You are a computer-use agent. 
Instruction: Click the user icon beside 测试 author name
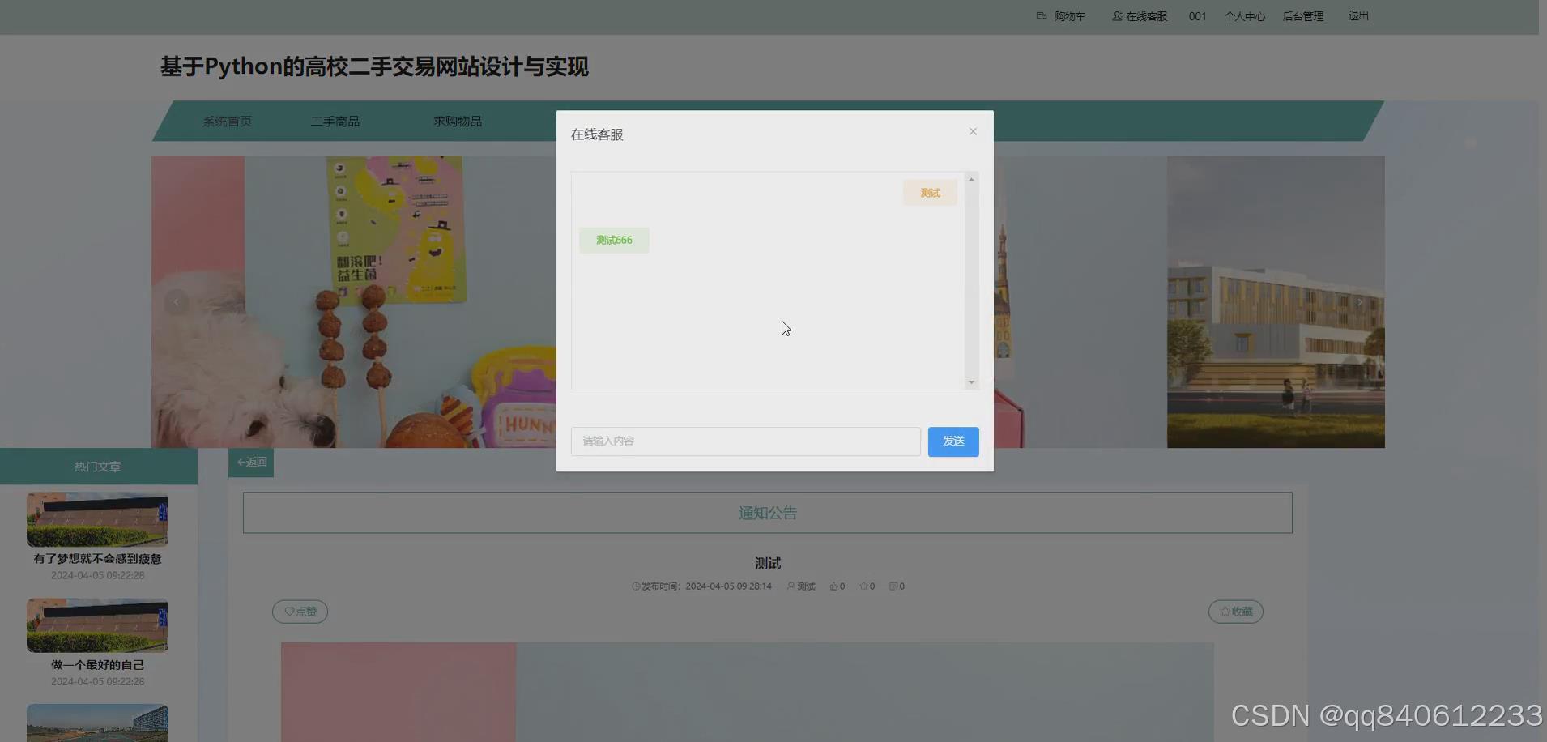pos(791,586)
